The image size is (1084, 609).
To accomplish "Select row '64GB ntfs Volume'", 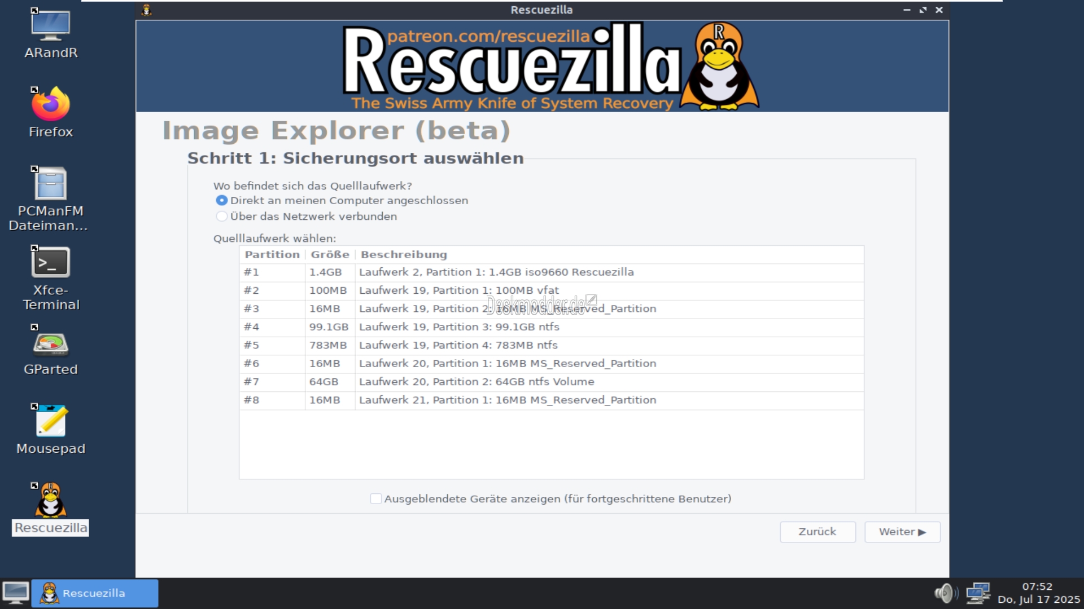I will [552, 382].
